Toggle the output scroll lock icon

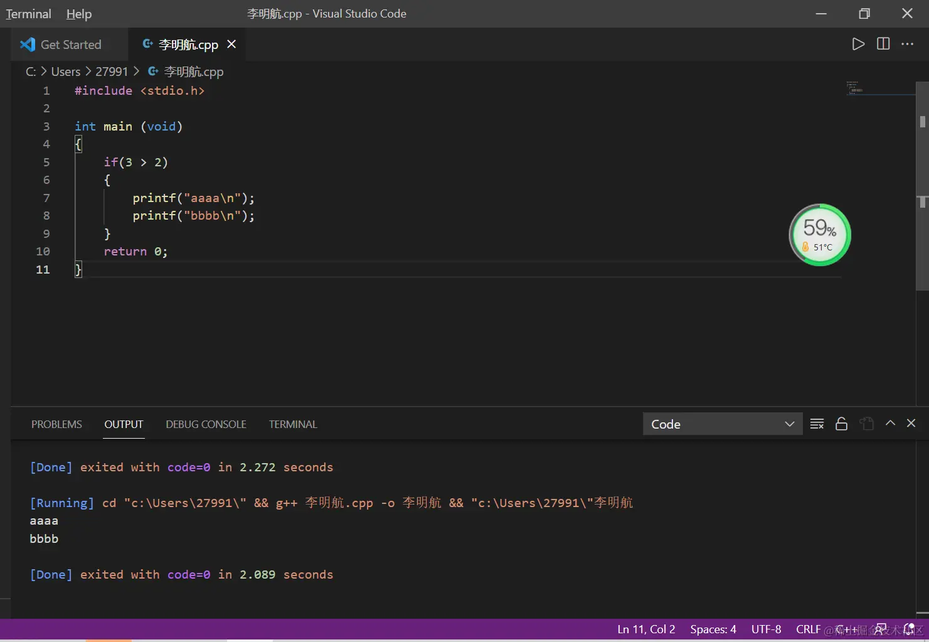click(x=841, y=424)
